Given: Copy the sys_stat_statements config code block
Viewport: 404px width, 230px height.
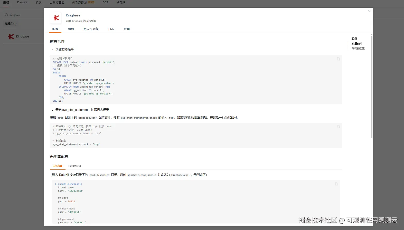Looking at the screenshot, I should (x=338, y=127).
